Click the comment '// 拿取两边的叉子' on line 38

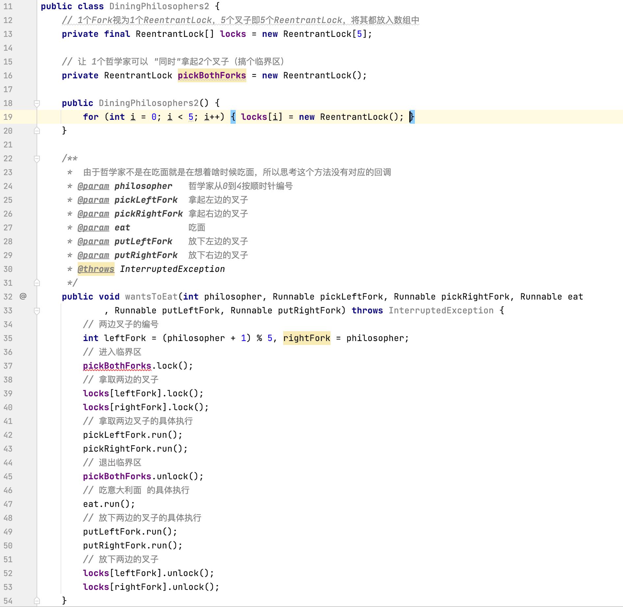coord(121,380)
